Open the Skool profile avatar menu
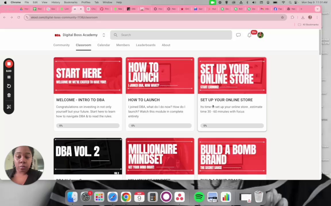 260,35
